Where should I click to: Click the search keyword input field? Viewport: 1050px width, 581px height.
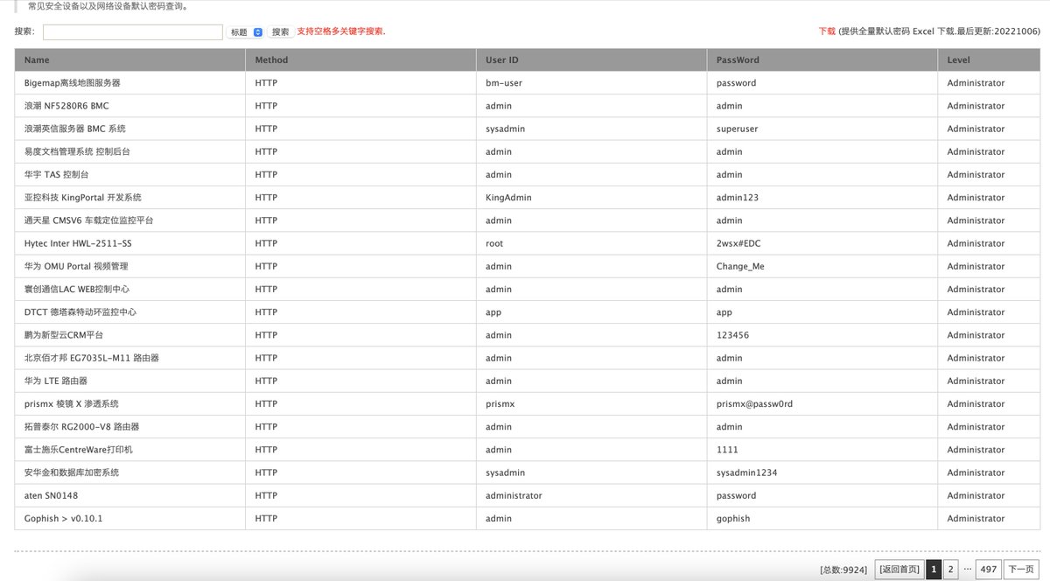coord(133,31)
